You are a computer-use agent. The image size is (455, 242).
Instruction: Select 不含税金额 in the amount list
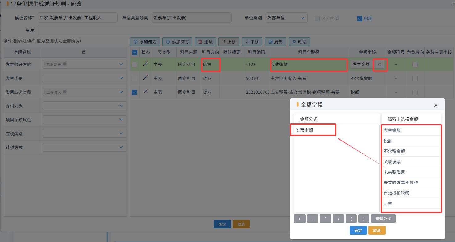tap(411, 151)
